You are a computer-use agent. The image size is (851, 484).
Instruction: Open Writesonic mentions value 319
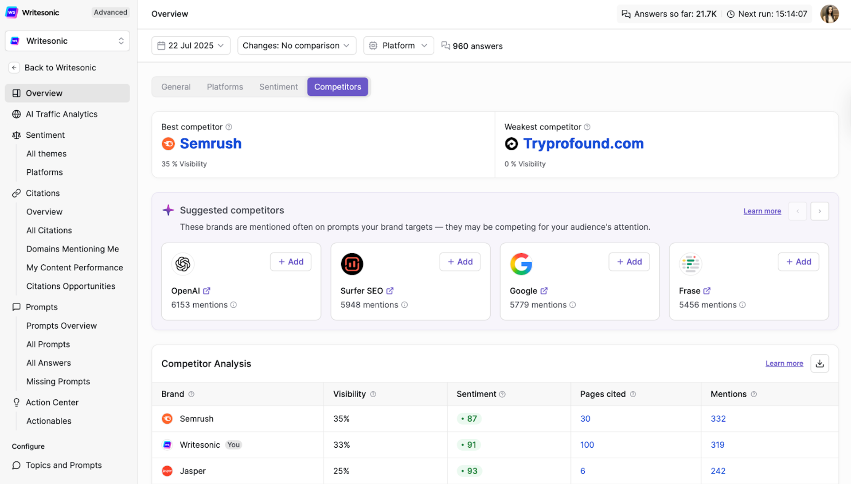[718, 445]
